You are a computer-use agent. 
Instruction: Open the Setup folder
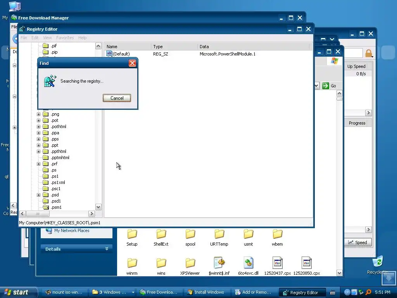[132, 238]
